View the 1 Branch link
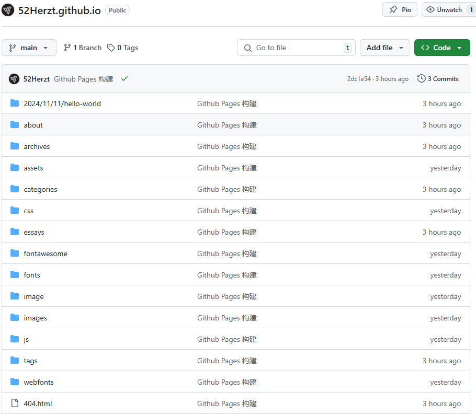The height and width of the screenshot is (415, 476). (x=83, y=48)
